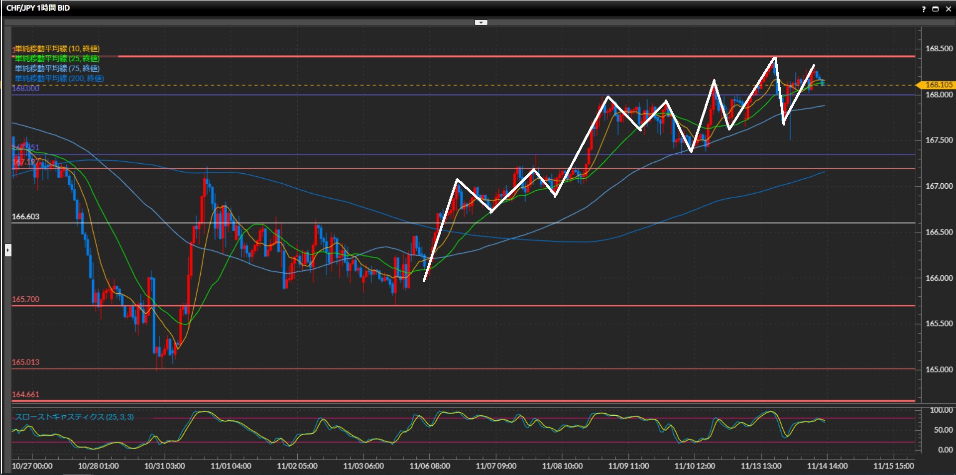Select the 166.603 horizontal line label
This screenshot has height=475, width=956.
tap(25, 217)
